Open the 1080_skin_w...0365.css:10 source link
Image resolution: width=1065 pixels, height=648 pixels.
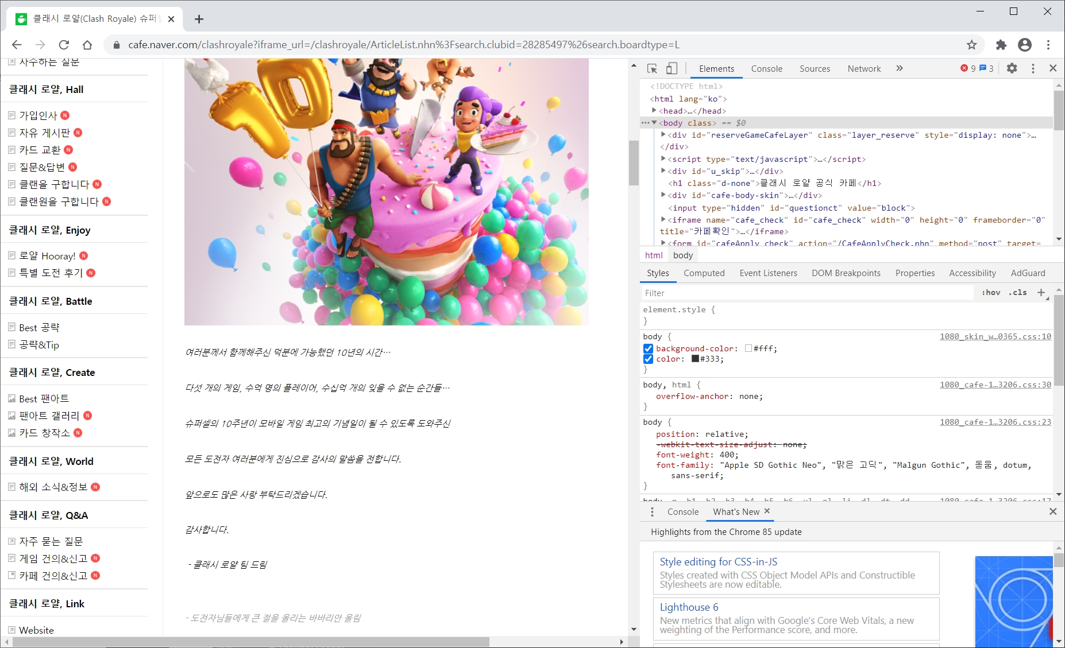[x=995, y=336]
